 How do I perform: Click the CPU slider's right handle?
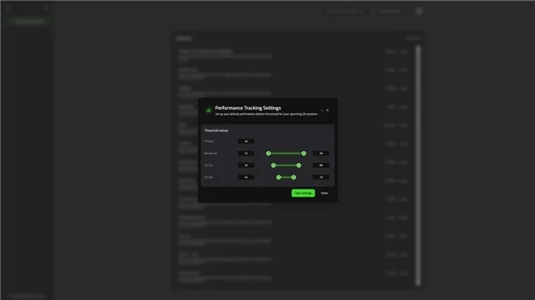pyautogui.click(x=299, y=165)
